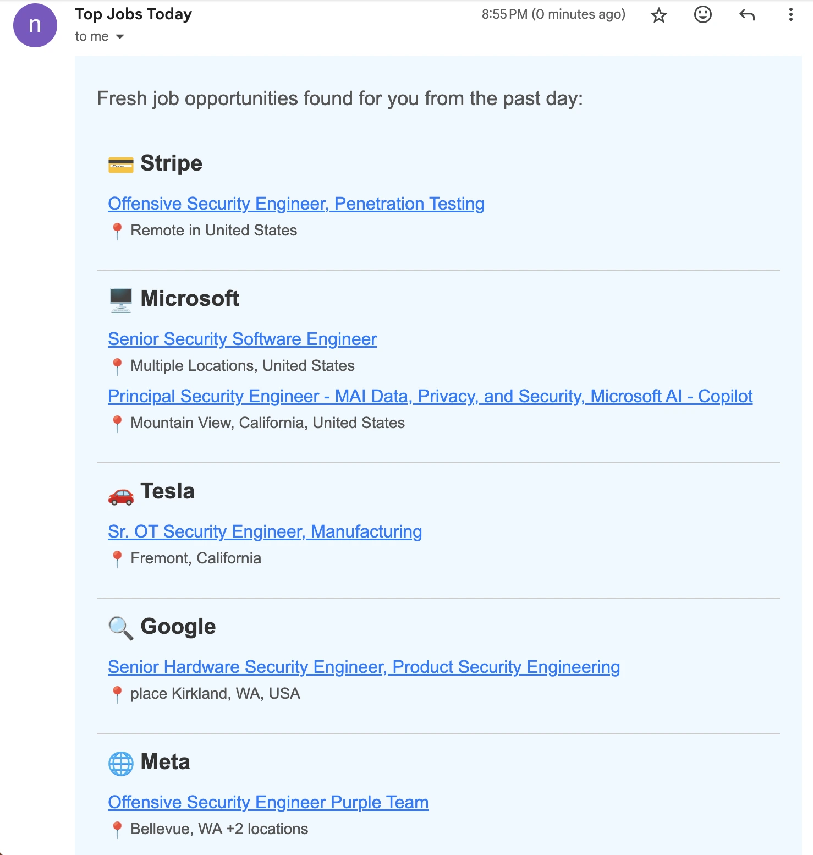Open the Senior Hardware Security Engineer posting

pyautogui.click(x=364, y=667)
